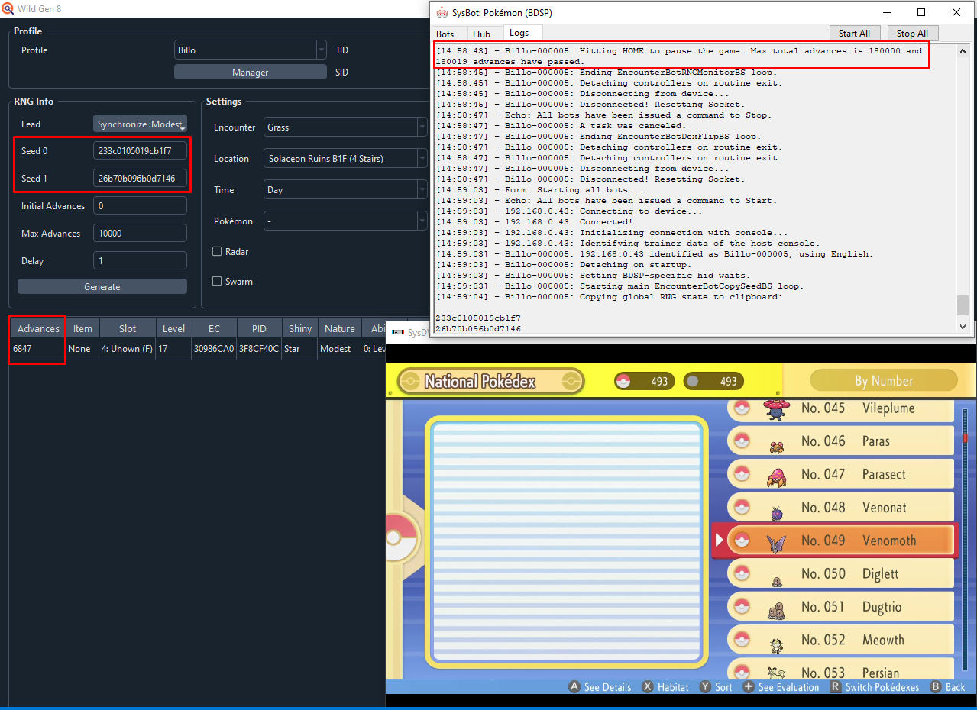Viewport: 977px width, 710px height.
Task: Click the 30986CA0 EC cell
Action: click(x=214, y=349)
